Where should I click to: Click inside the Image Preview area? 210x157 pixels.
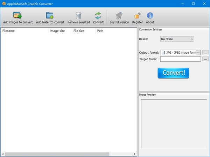(x=173, y=123)
